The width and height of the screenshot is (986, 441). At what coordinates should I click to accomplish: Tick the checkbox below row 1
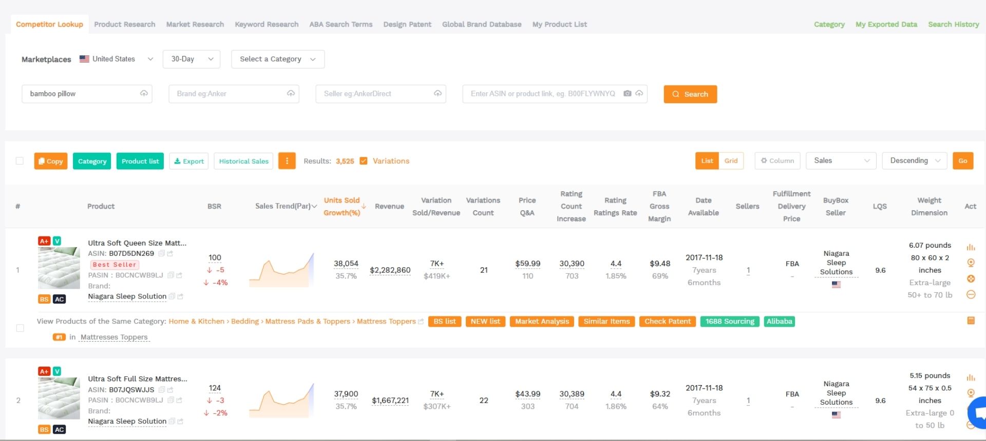pos(20,328)
